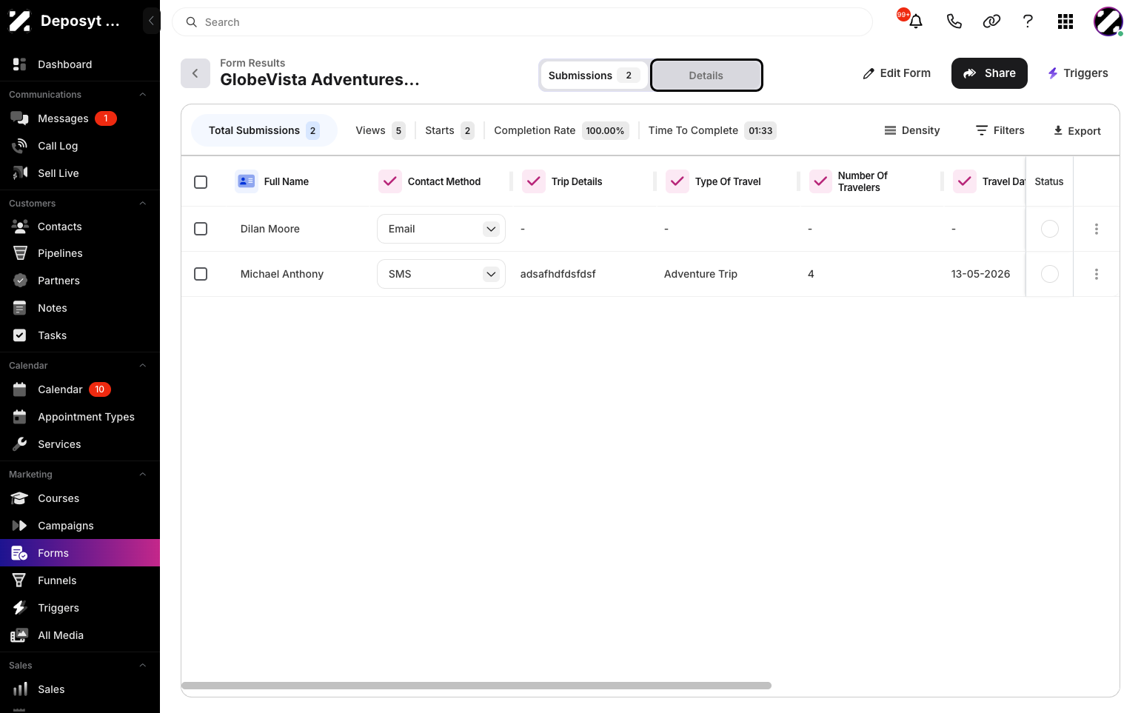
Task: Toggle status circle for Michael Anthony
Action: tap(1050, 274)
